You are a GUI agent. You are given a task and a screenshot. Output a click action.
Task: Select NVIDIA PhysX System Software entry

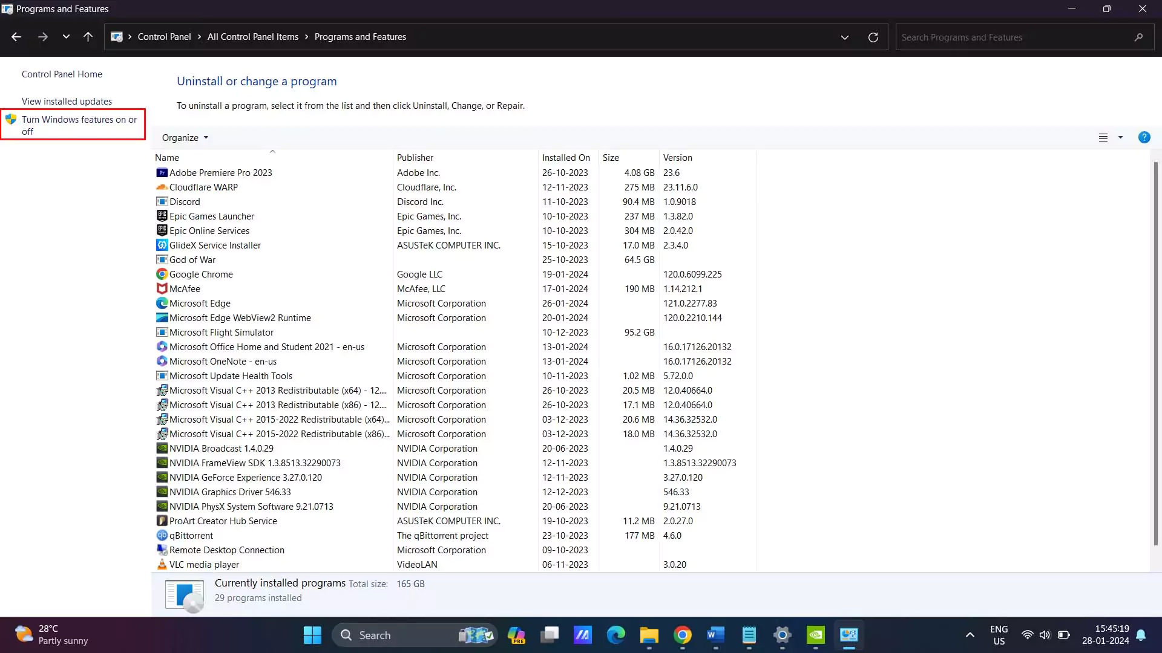click(251, 507)
